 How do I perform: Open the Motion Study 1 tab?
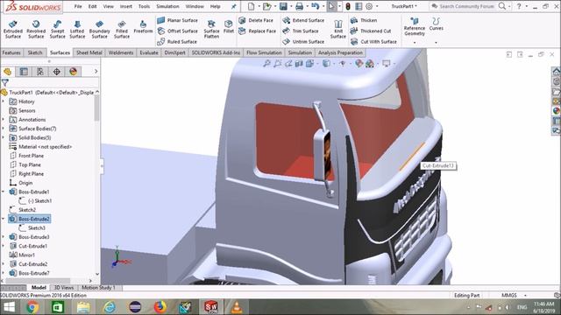pos(98,288)
